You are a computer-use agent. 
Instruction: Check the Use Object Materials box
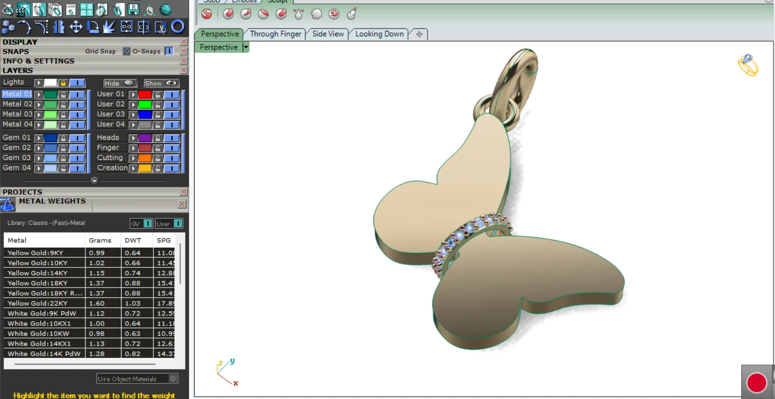pos(173,378)
